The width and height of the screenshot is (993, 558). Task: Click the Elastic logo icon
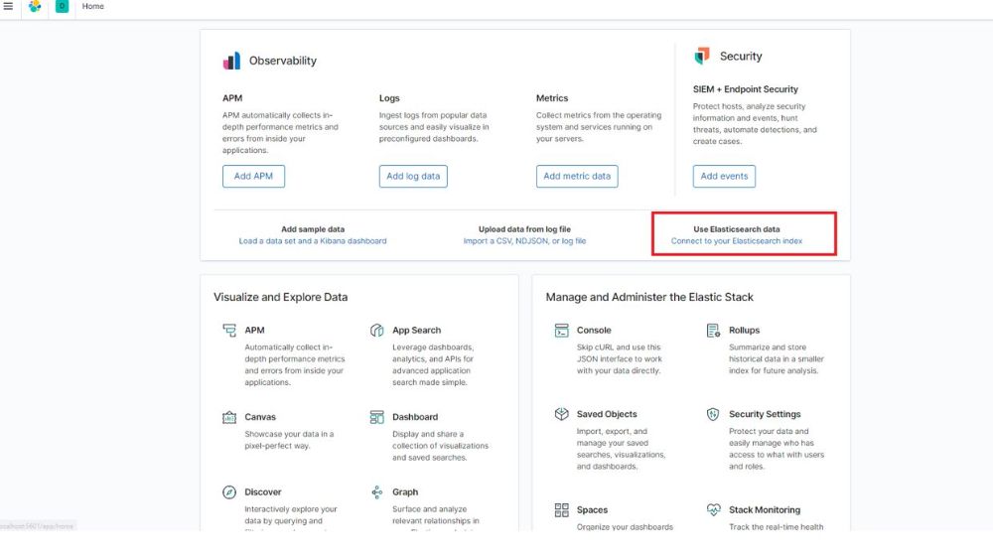[35, 6]
